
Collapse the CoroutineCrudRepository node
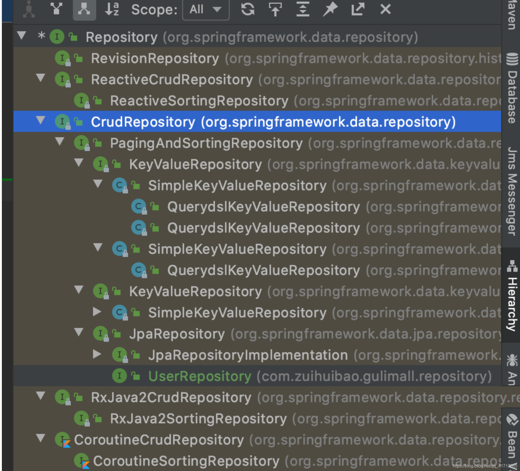[41, 438]
